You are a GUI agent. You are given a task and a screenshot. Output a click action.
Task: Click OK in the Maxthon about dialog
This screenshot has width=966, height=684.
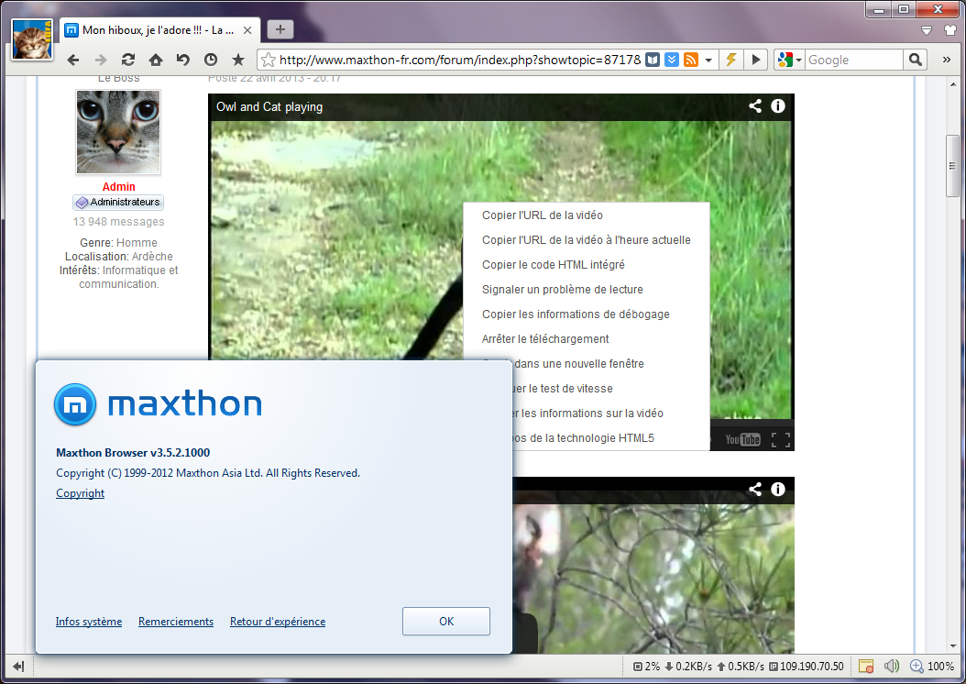446,621
